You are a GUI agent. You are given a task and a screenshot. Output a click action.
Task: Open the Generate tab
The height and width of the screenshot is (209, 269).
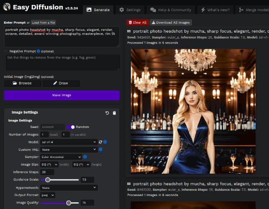click(98, 10)
